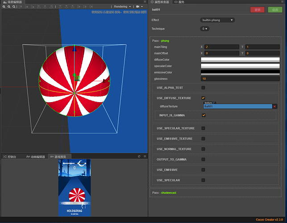Clear diffuseTexture with red X icon

coord(275,106)
